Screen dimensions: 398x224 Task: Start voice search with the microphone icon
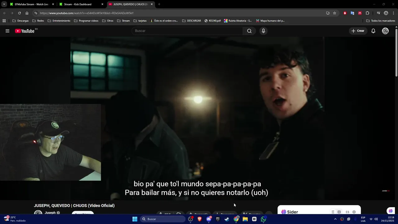[263, 31]
